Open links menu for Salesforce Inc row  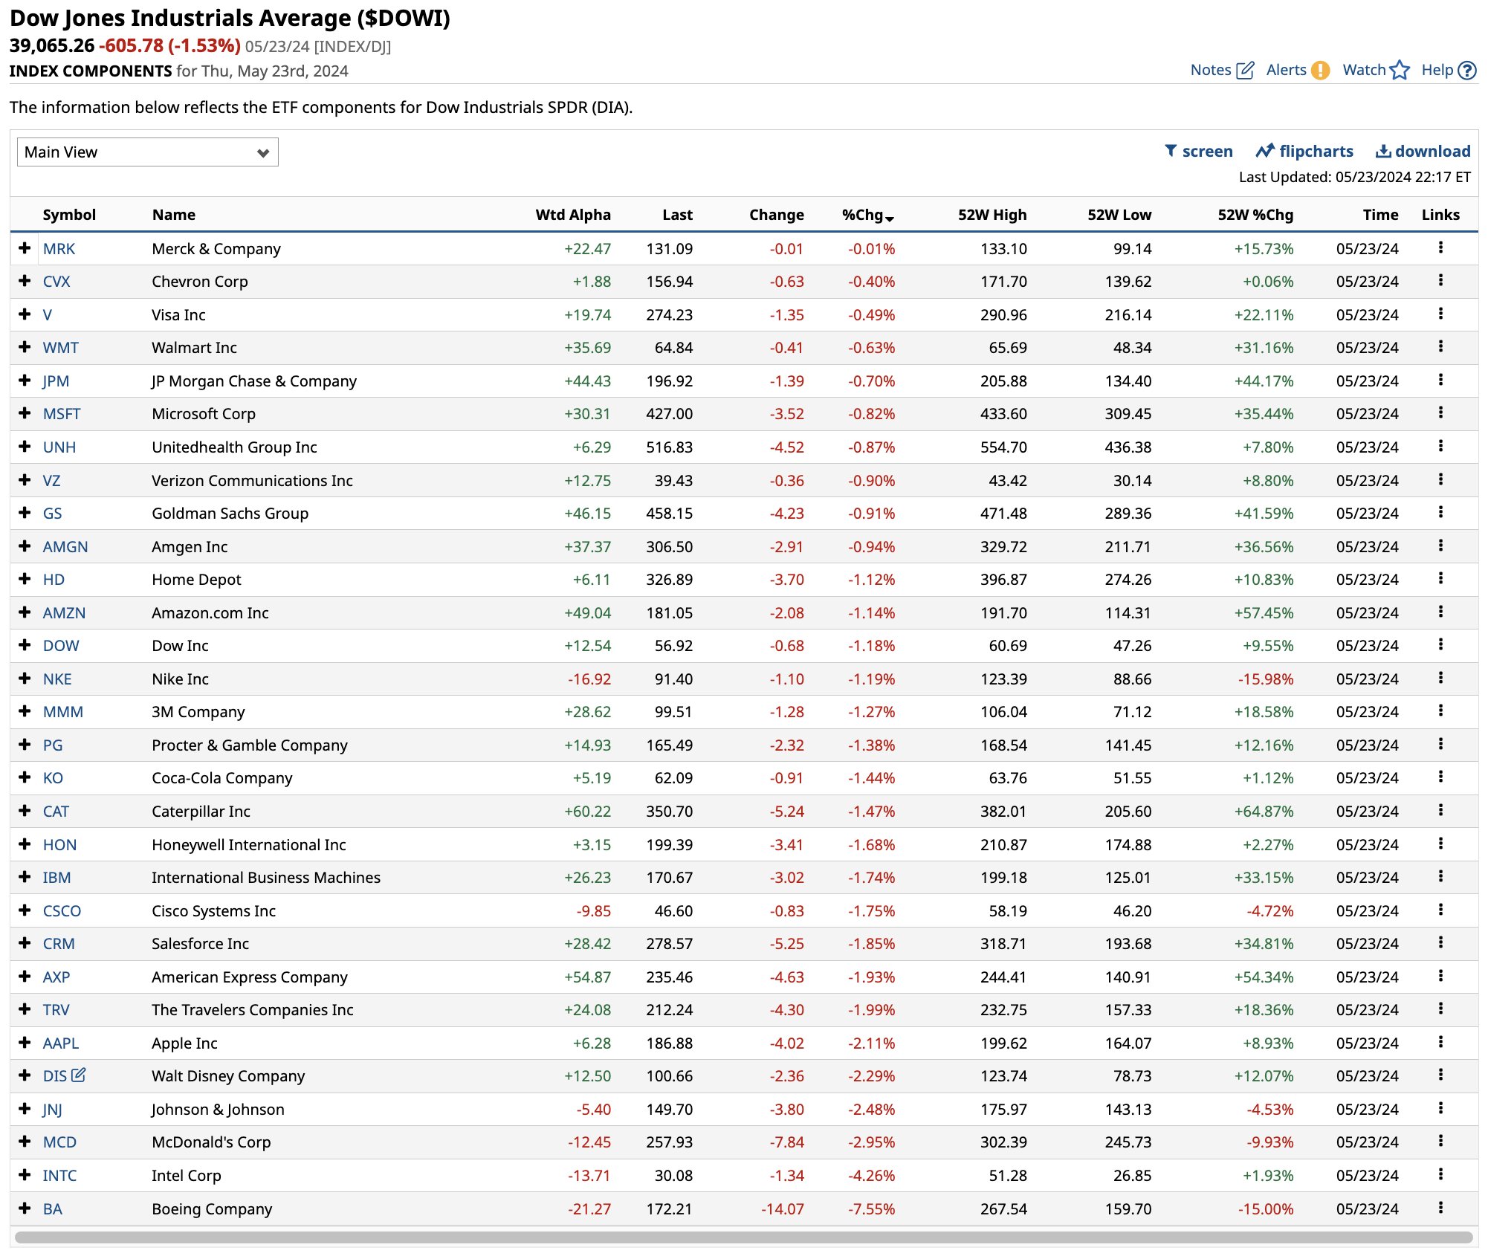click(x=1440, y=942)
